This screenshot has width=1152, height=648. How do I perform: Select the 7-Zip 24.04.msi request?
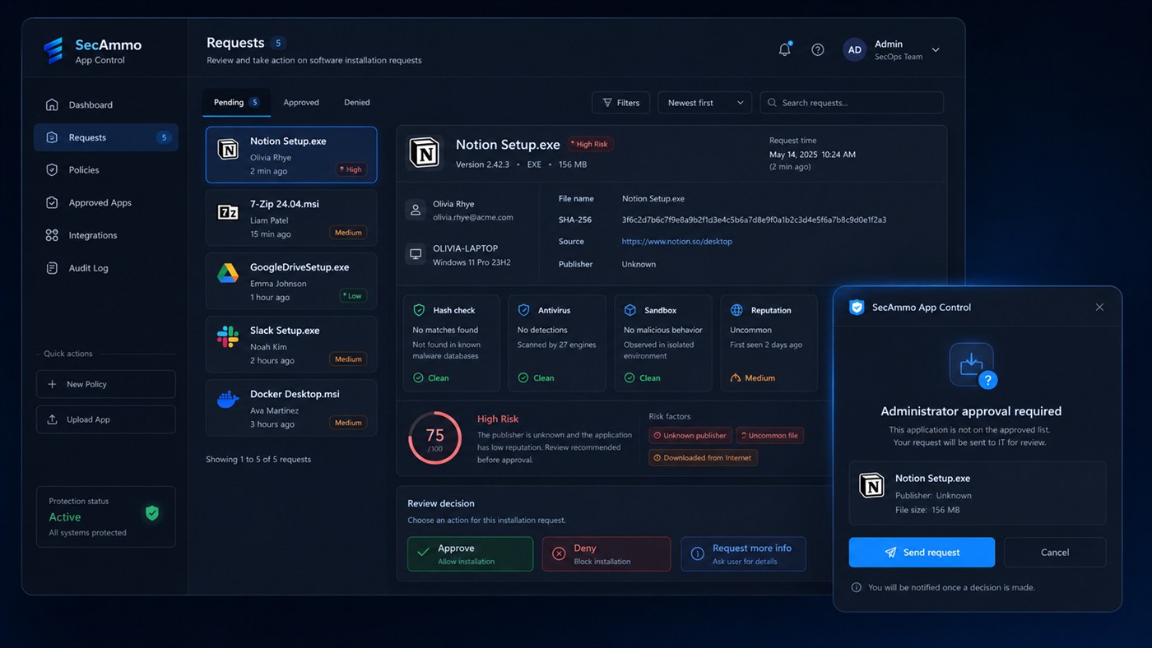(291, 218)
